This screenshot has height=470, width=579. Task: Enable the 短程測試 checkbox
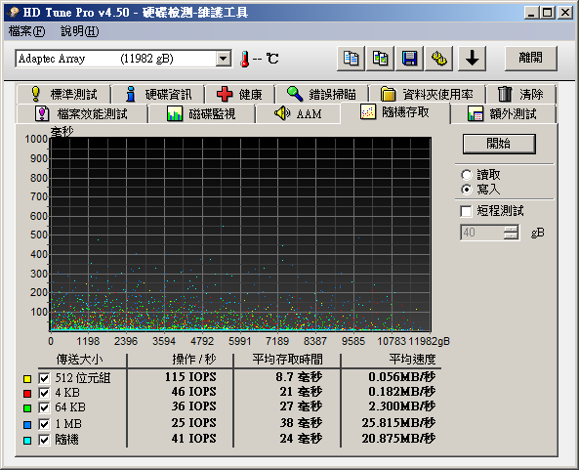[x=466, y=211]
